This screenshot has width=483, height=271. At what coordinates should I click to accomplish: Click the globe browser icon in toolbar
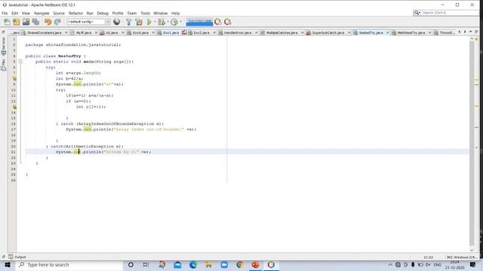117,22
